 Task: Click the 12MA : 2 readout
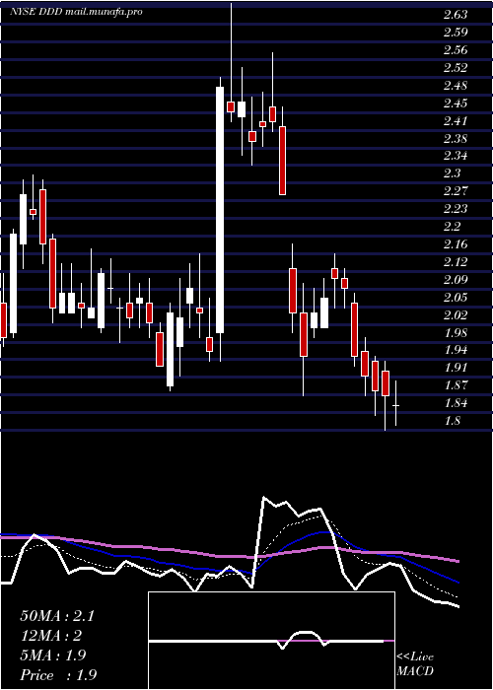[x=51, y=636]
